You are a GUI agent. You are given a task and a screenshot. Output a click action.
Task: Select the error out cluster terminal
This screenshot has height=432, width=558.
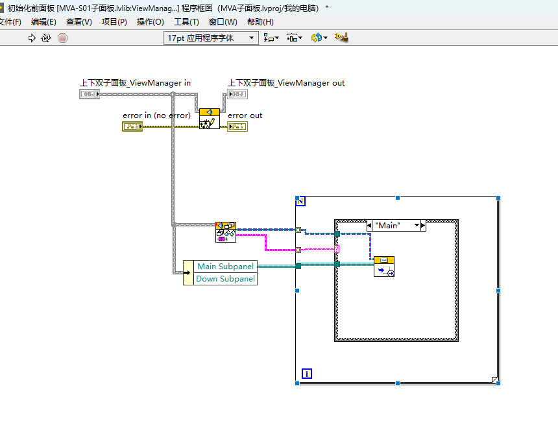pos(237,126)
